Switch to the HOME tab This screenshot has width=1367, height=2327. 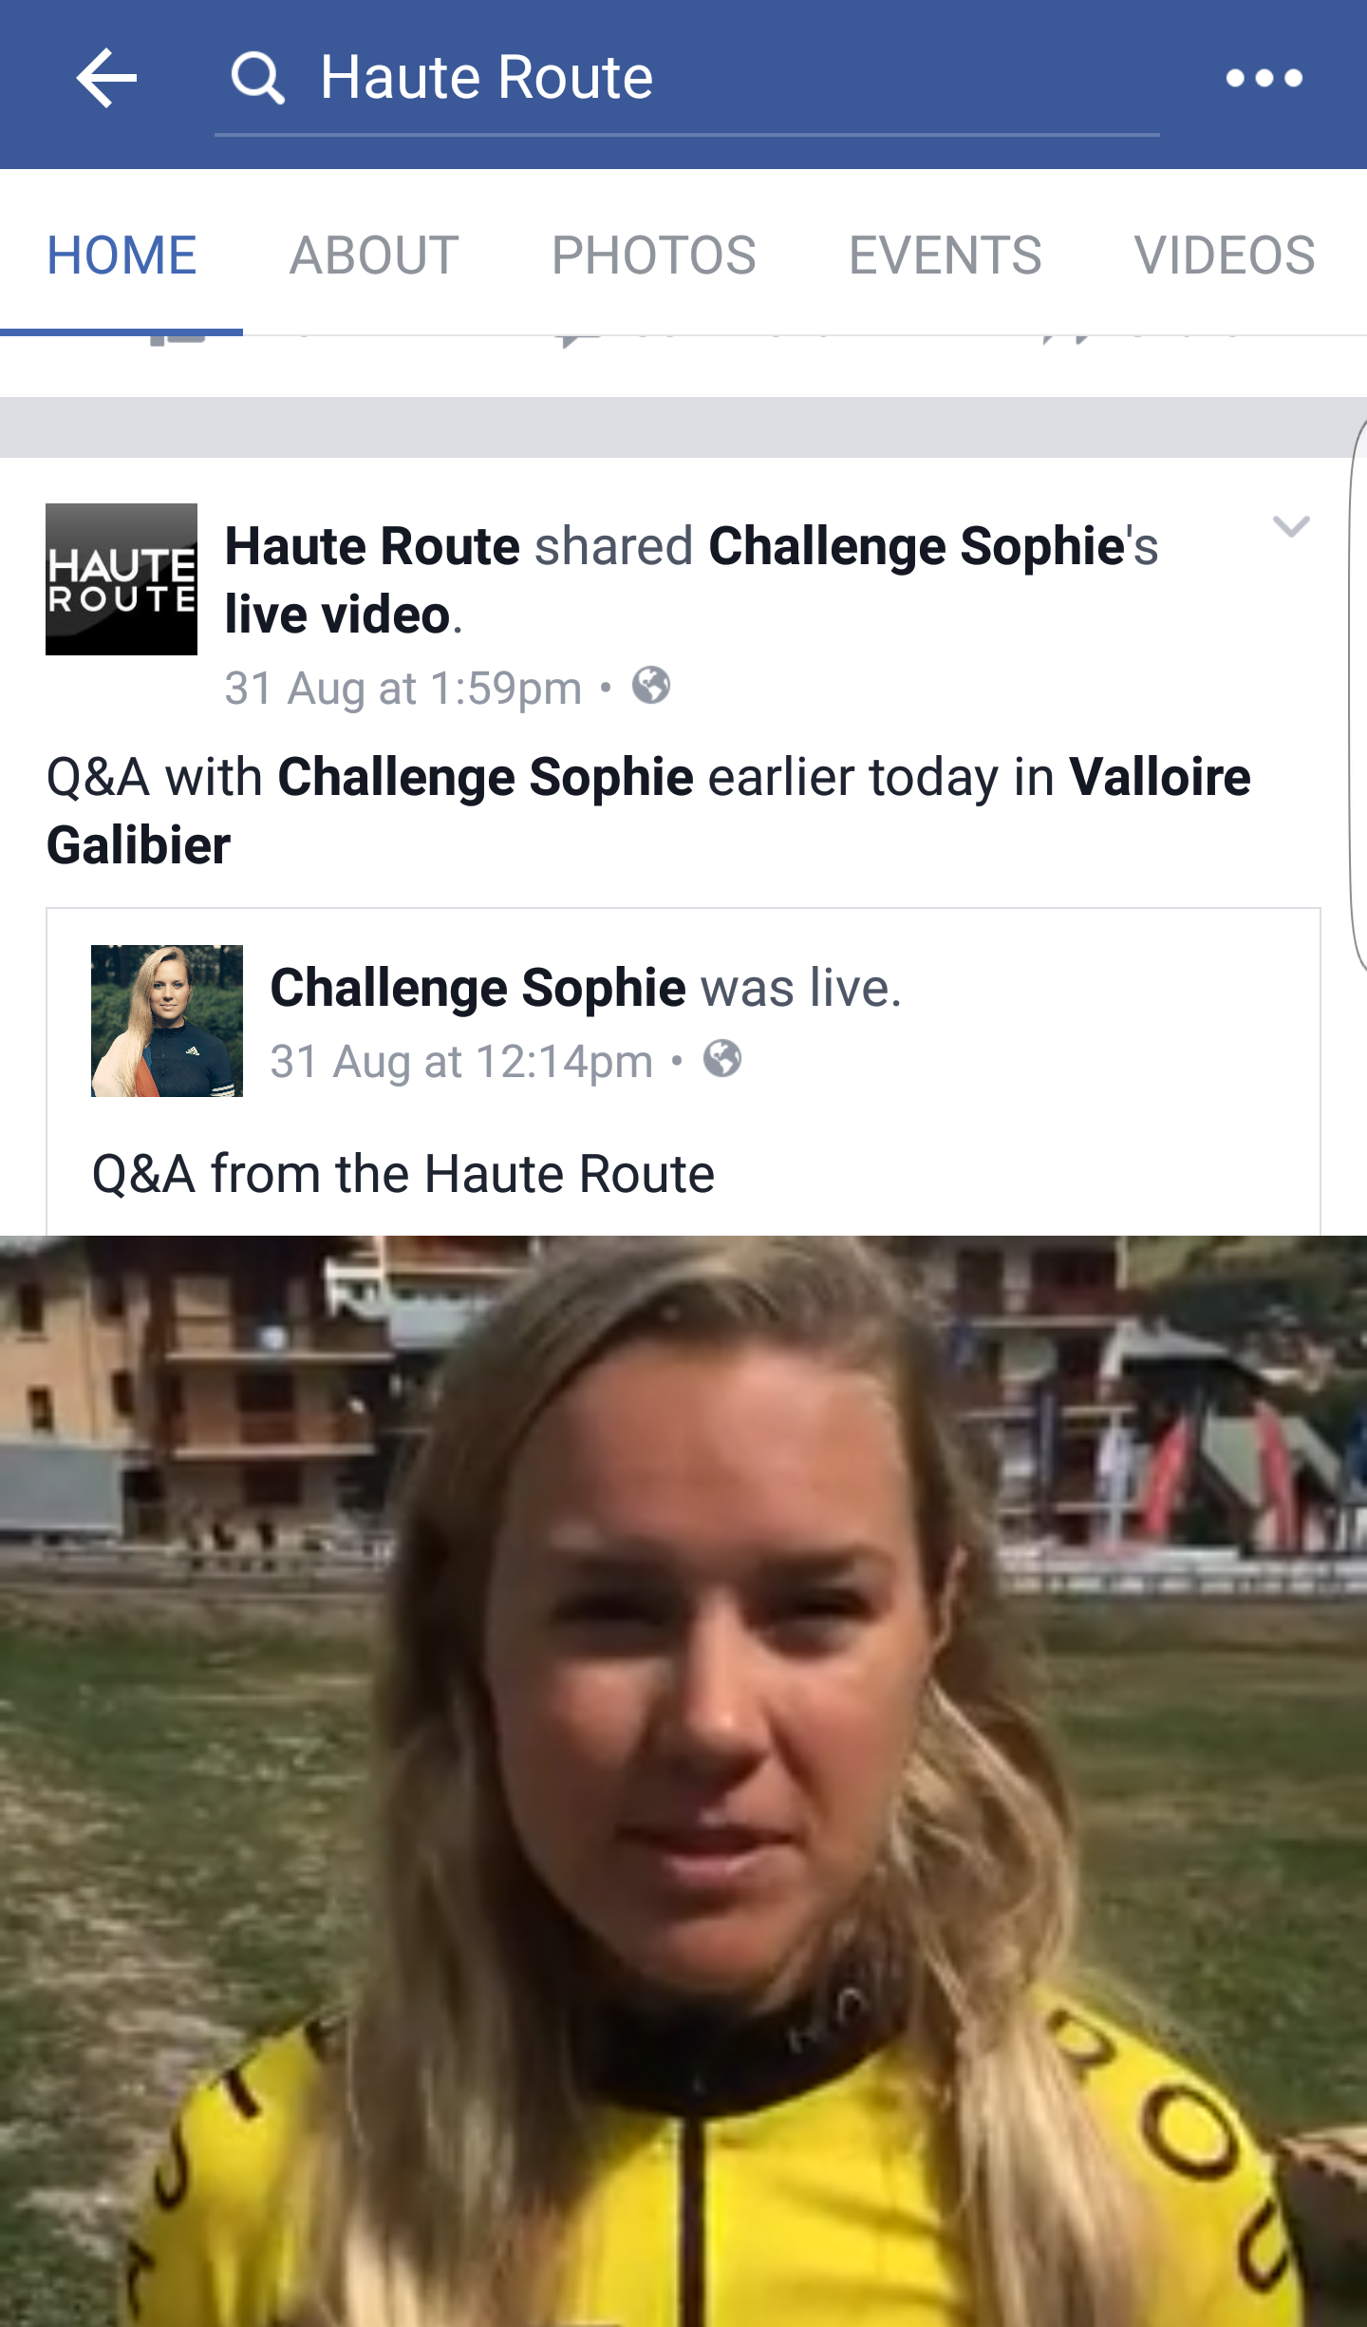tap(122, 255)
